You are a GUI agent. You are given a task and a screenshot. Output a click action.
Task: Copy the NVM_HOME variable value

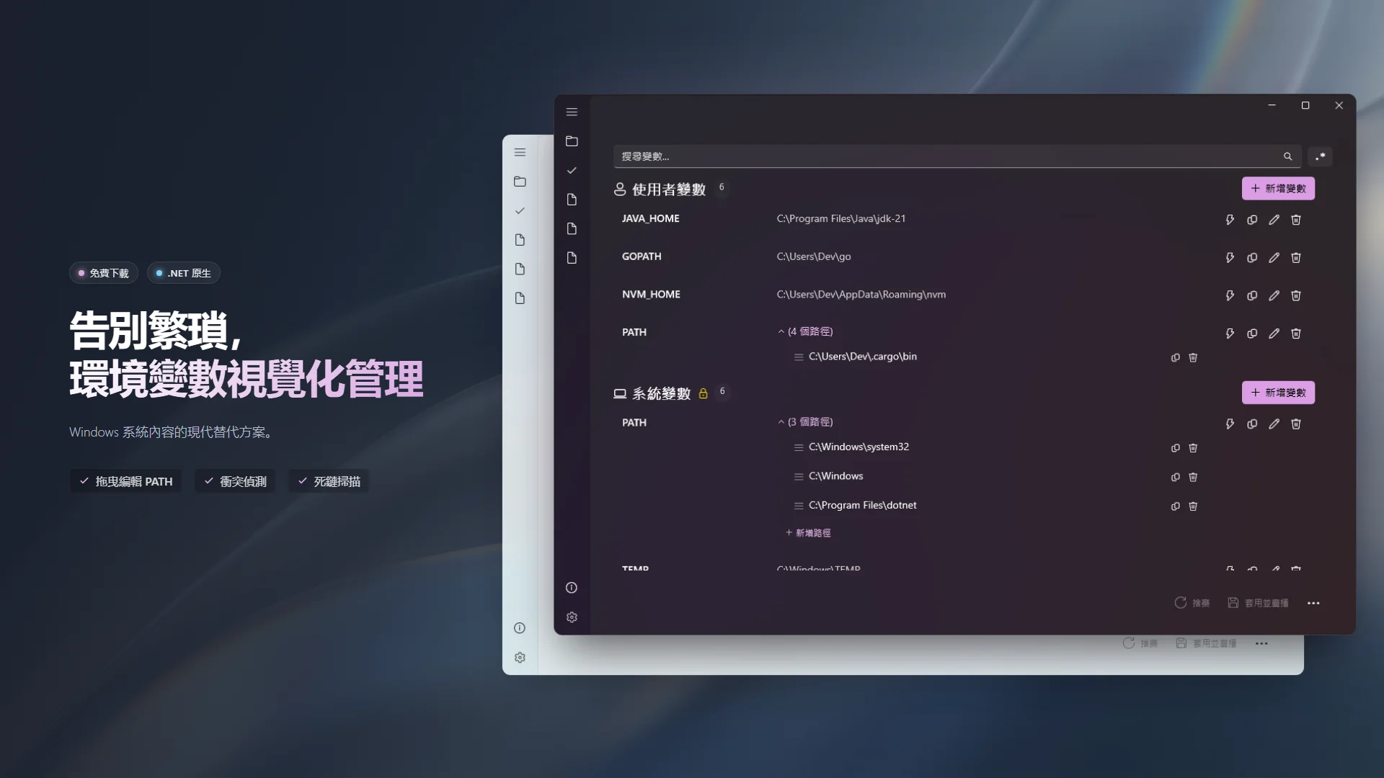pyautogui.click(x=1252, y=296)
